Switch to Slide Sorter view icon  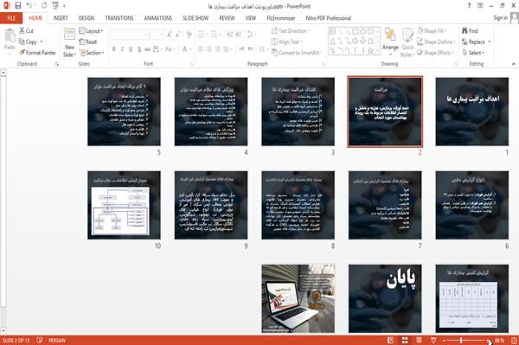tap(405, 341)
